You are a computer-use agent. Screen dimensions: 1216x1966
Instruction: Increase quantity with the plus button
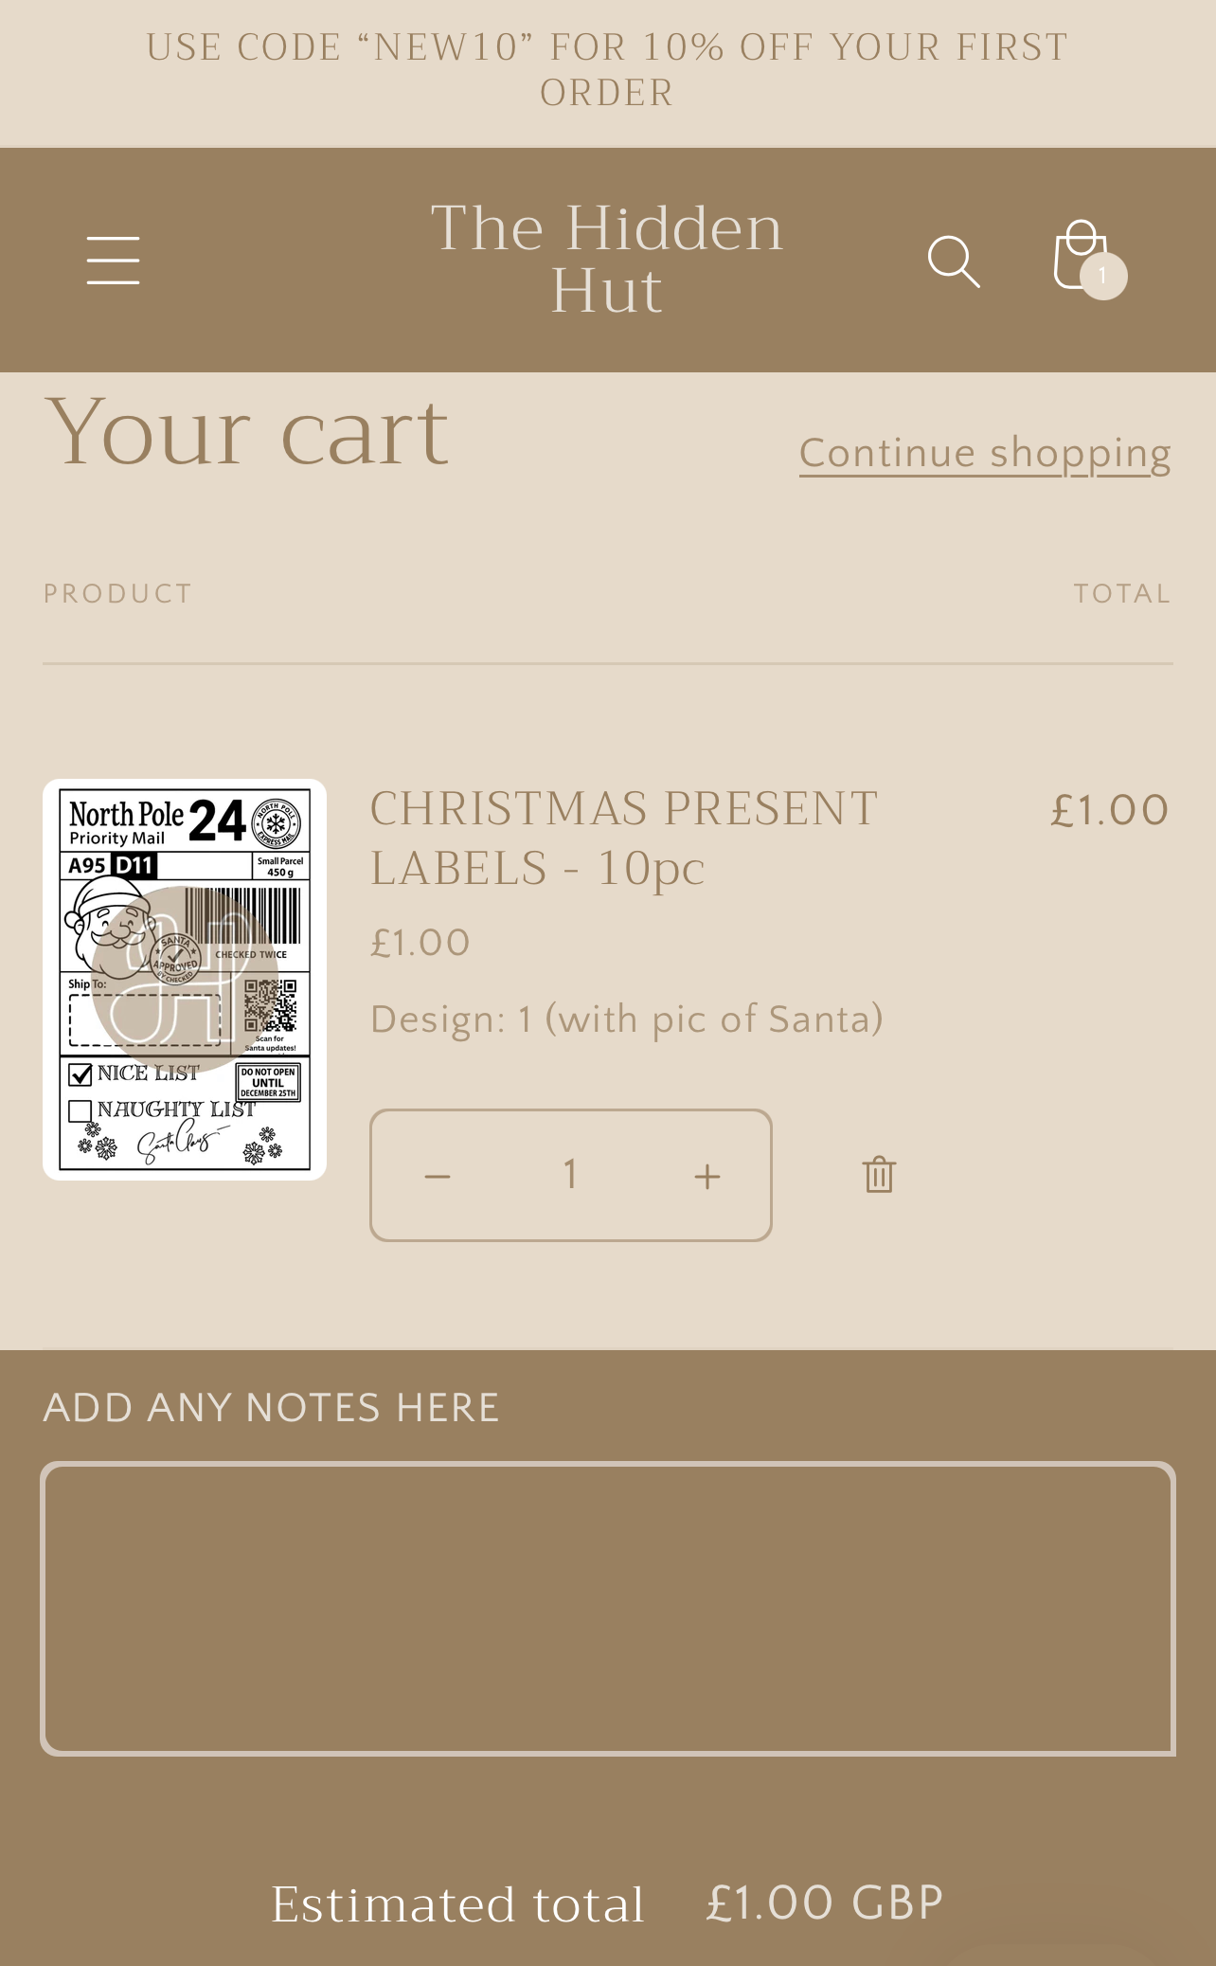pos(707,1175)
